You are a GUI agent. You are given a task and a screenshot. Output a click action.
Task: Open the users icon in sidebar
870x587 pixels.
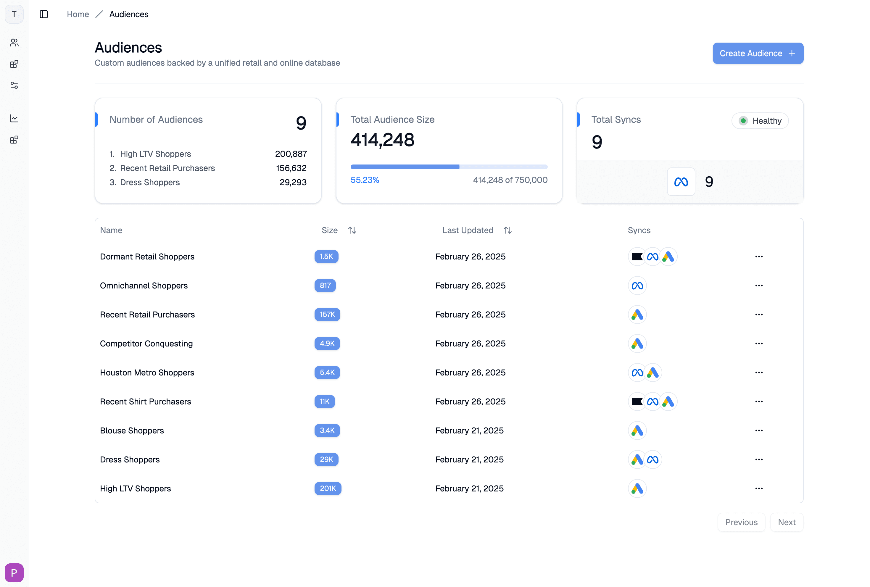[14, 43]
